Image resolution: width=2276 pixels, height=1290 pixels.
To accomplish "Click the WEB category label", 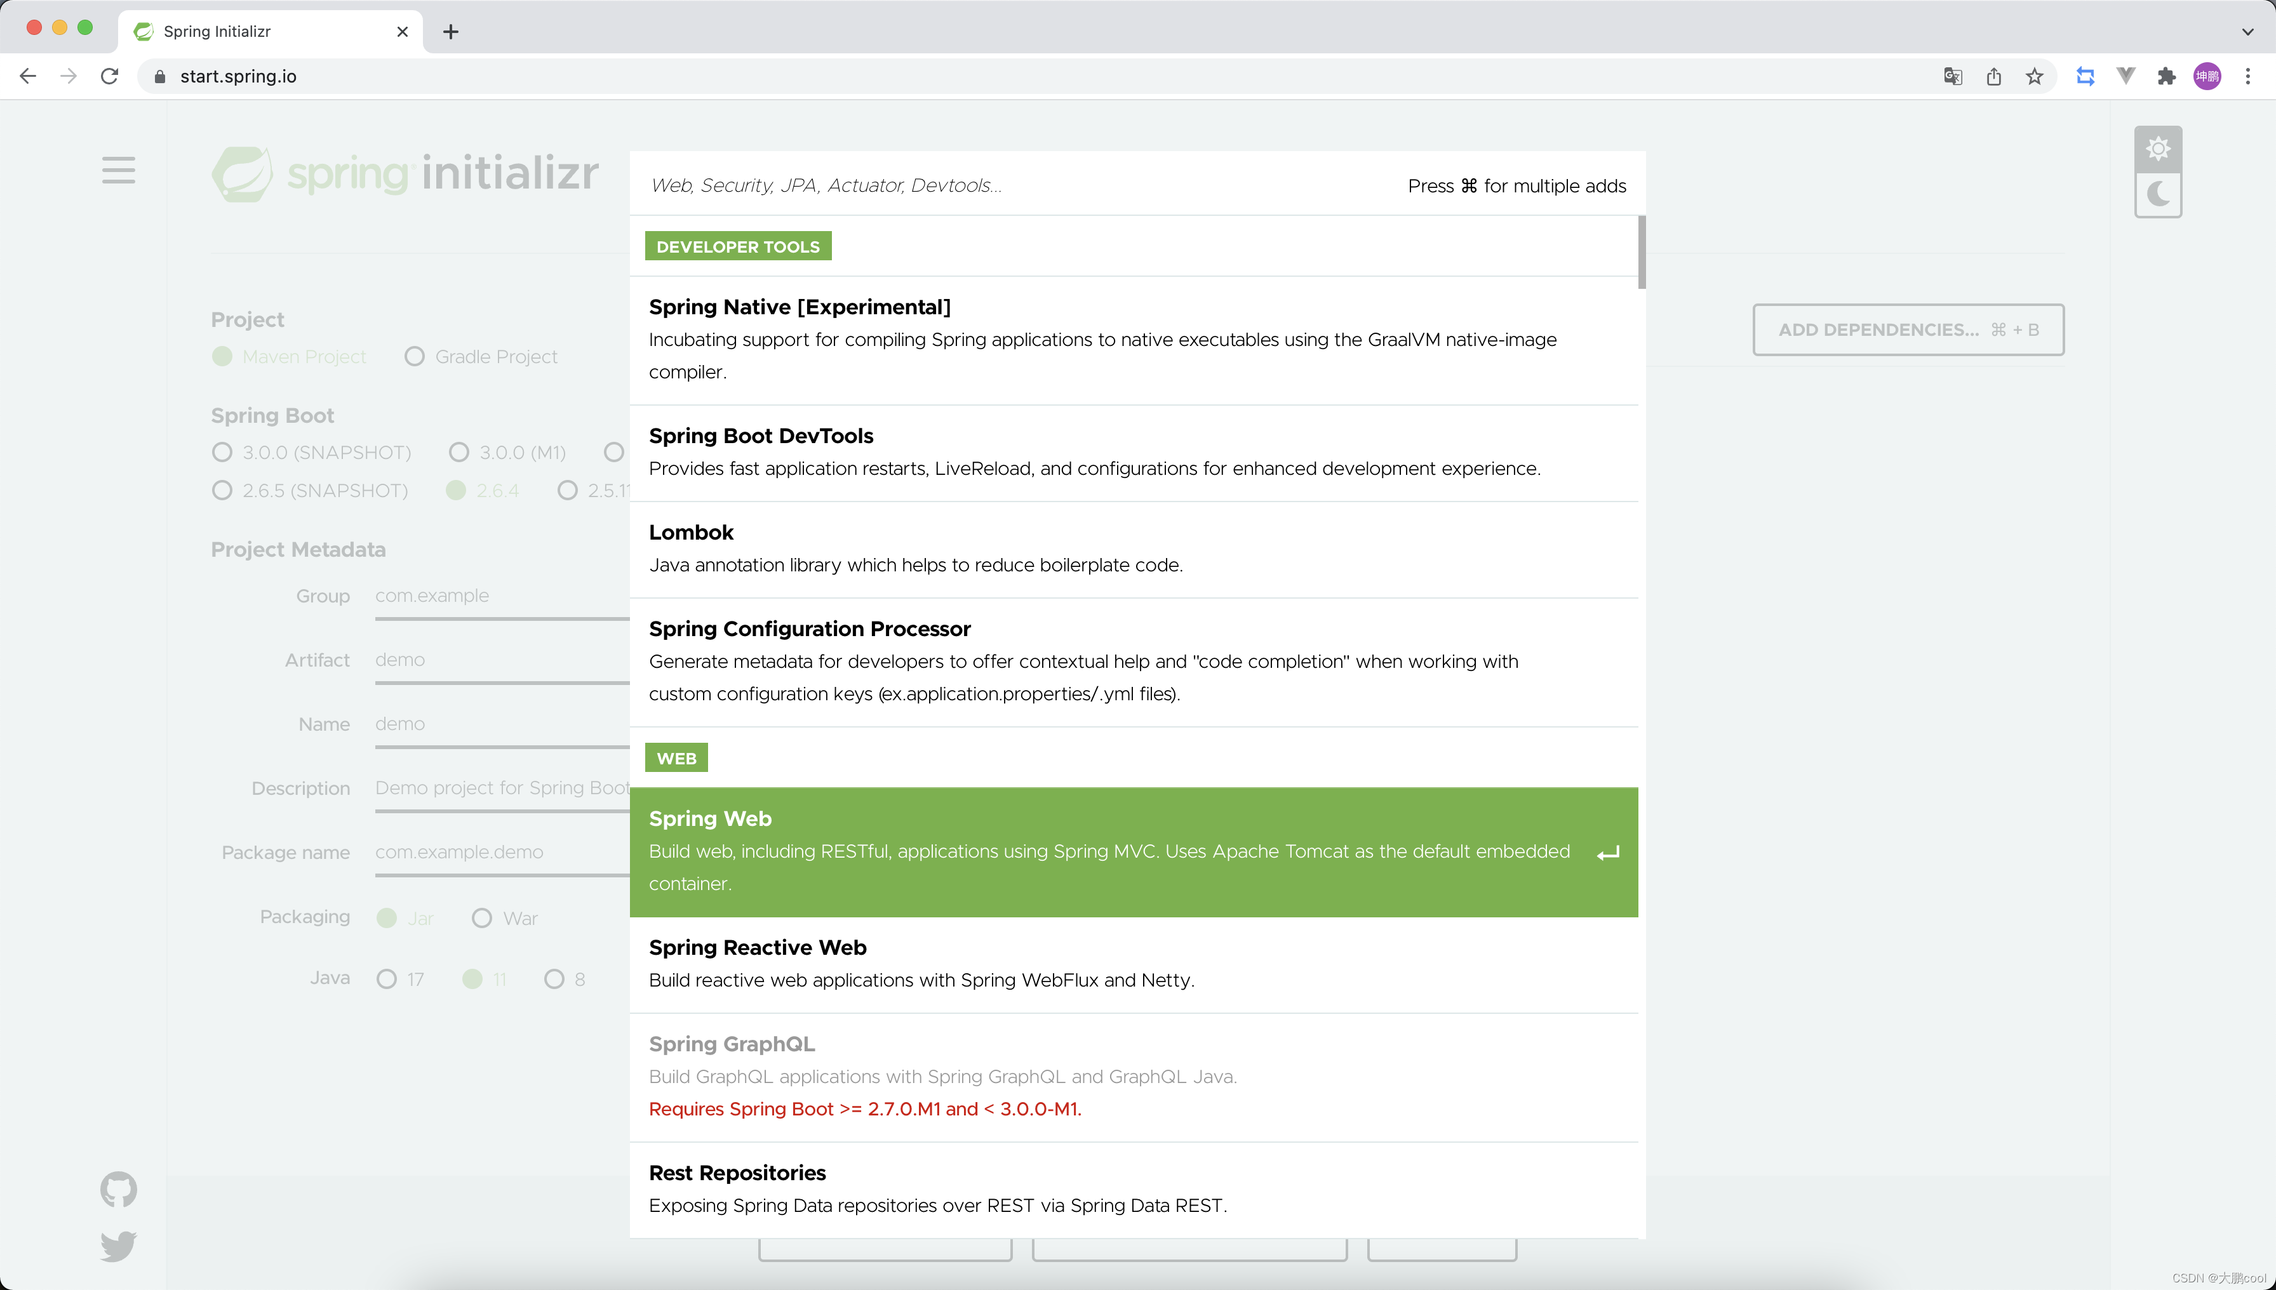I will [x=676, y=759].
